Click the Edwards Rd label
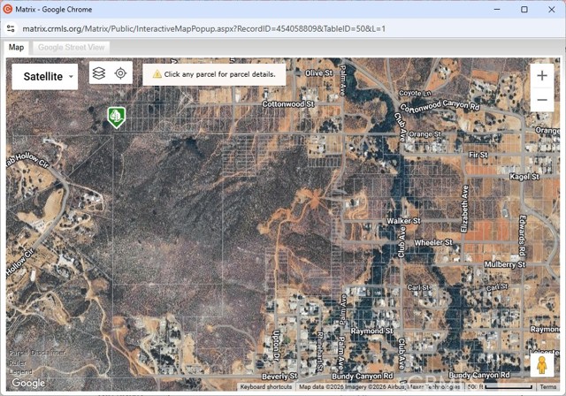Viewport: 566px width, 396px height. (x=523, y=235)
